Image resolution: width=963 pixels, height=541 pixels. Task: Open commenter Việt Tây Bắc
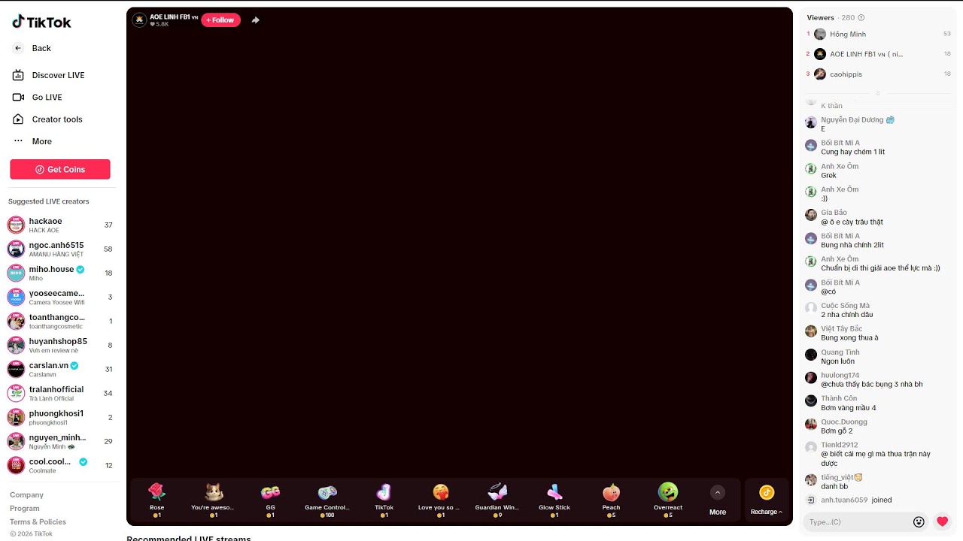pos(841,328)
